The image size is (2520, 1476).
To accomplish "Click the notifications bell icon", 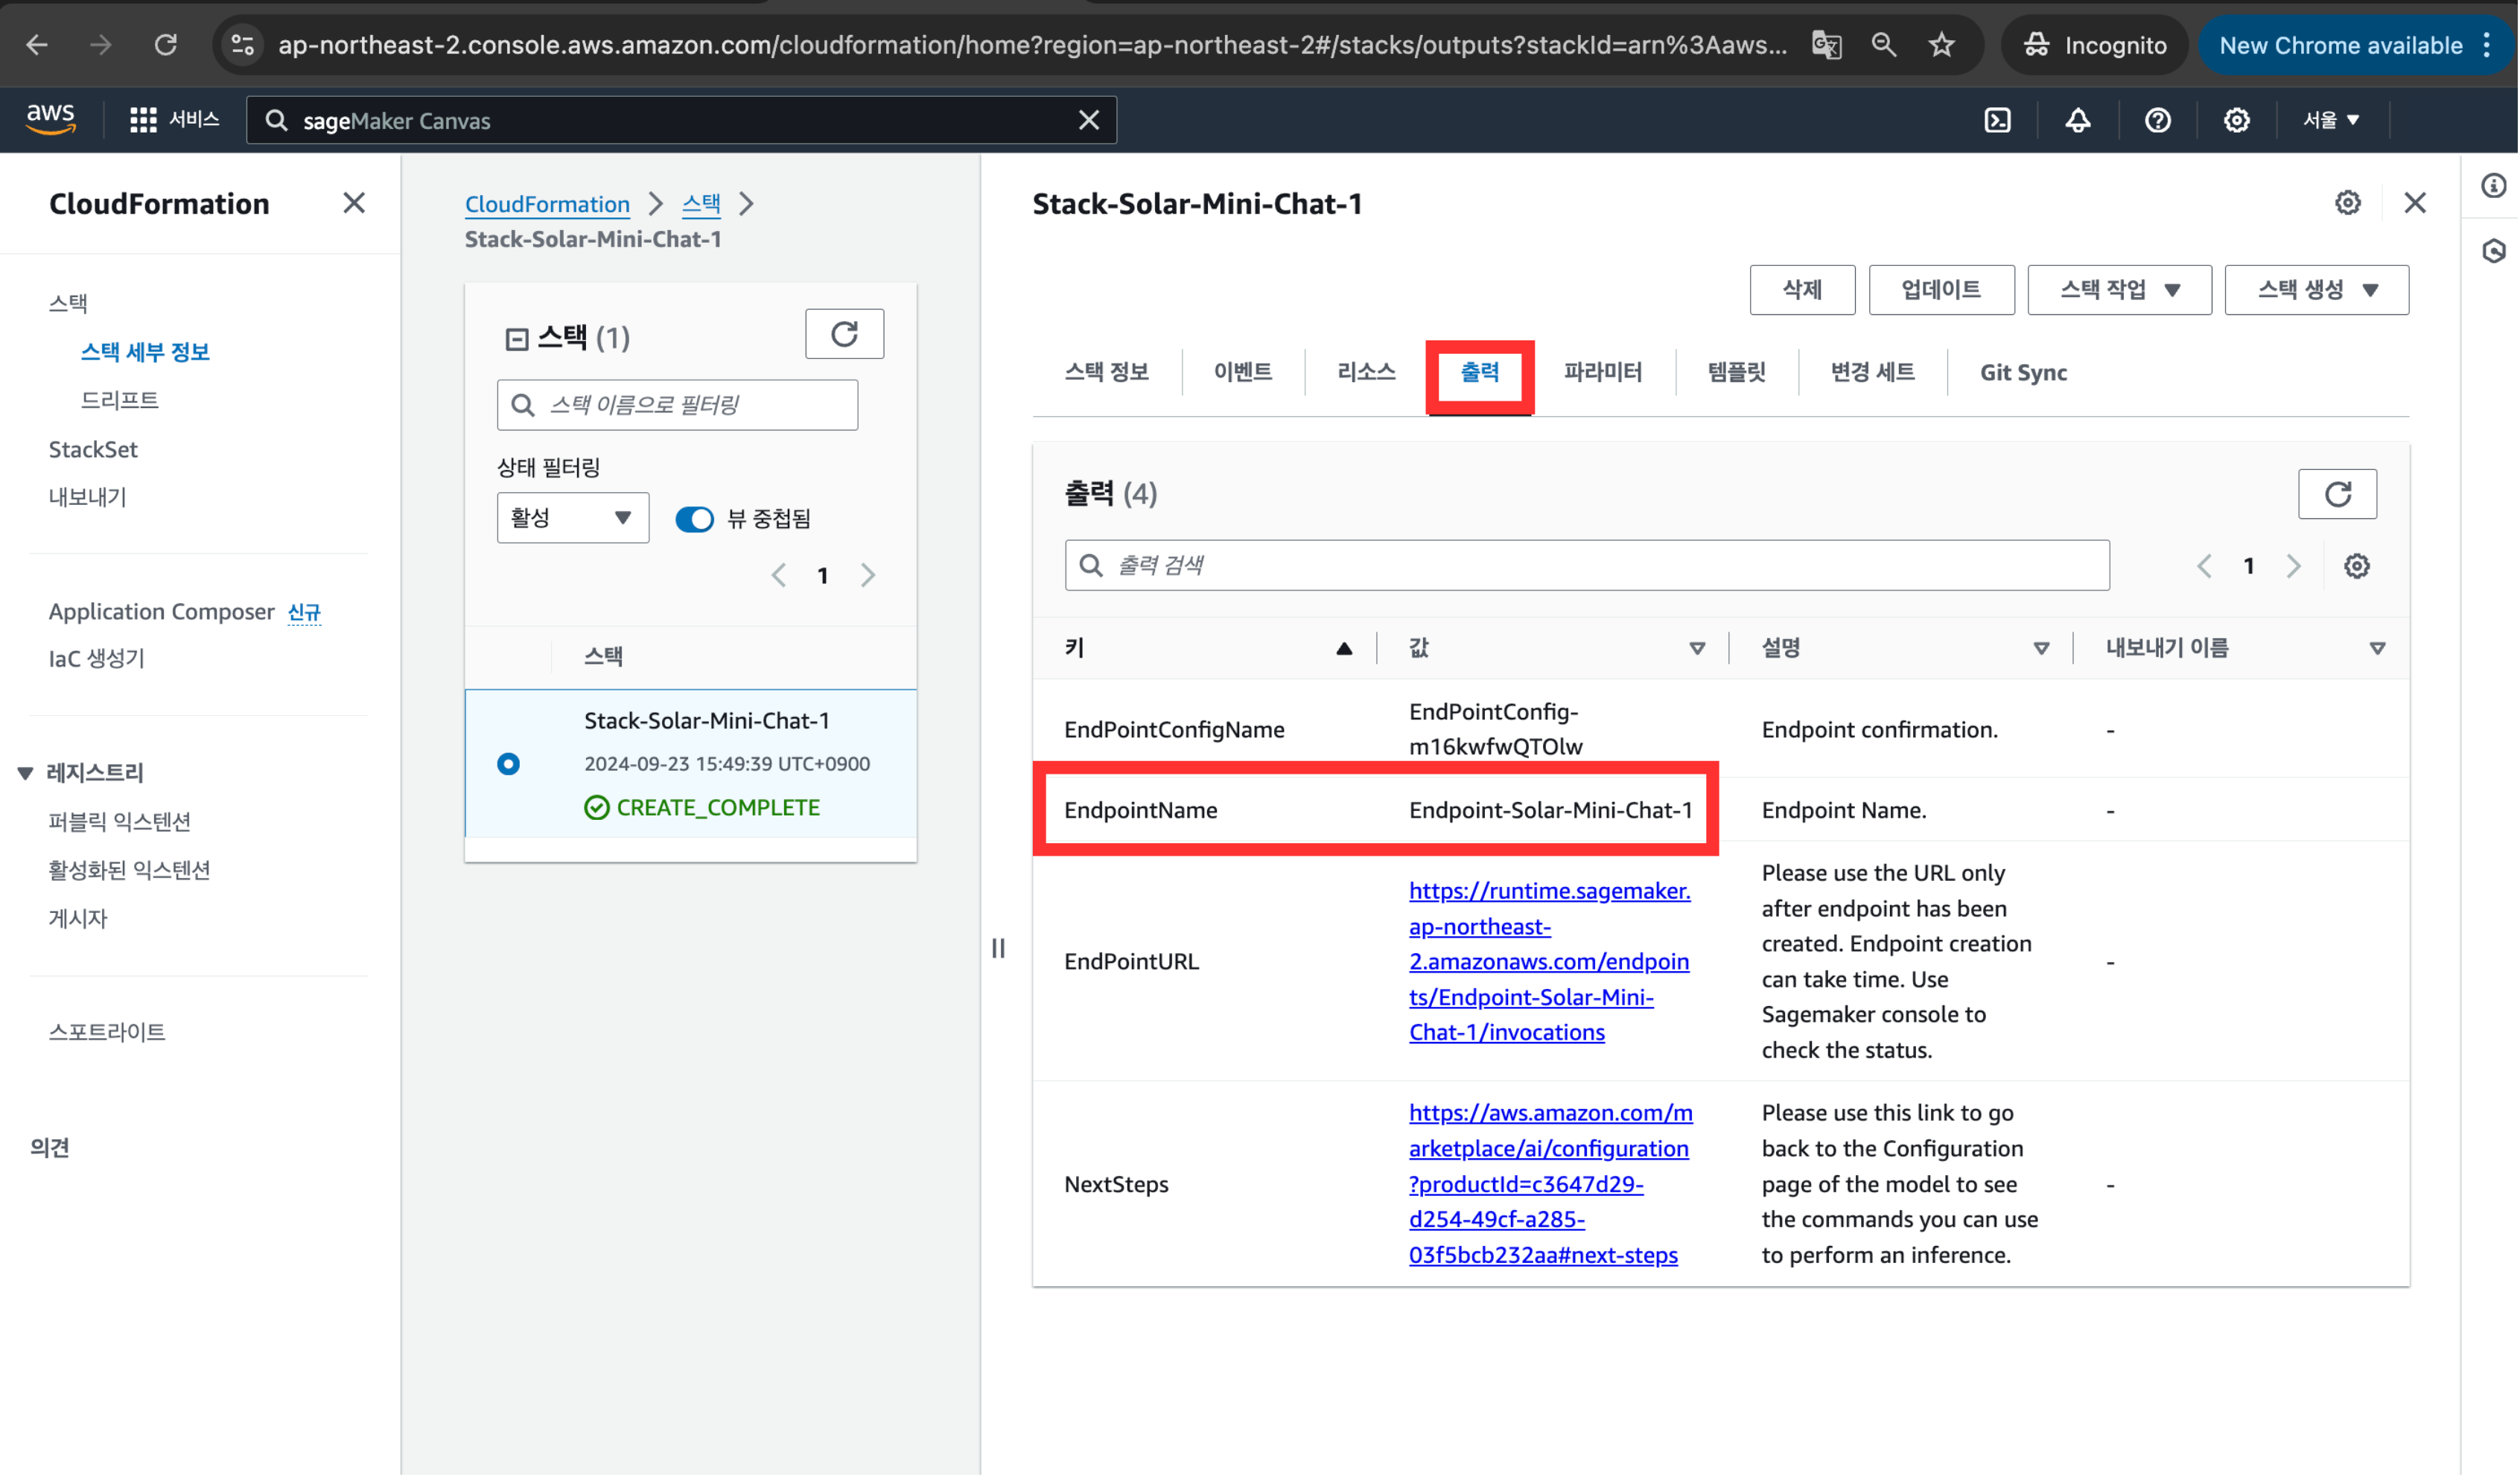I will [2078, 121].
